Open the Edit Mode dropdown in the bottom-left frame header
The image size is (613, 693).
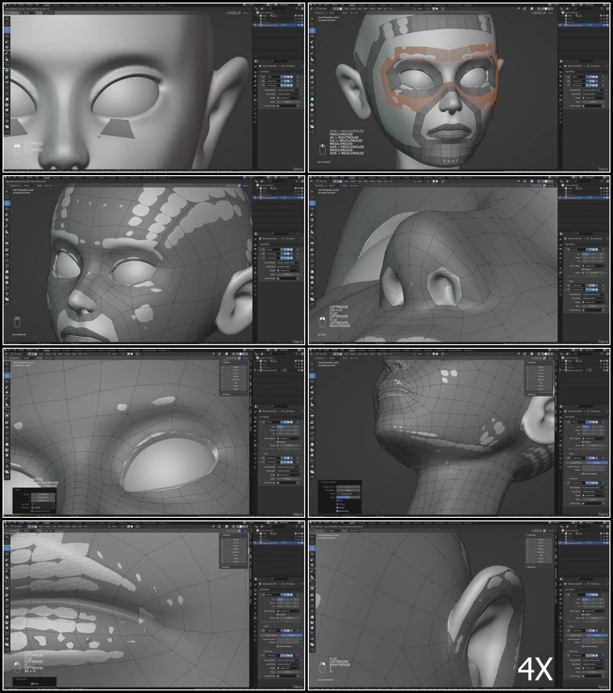coord(17,527)
